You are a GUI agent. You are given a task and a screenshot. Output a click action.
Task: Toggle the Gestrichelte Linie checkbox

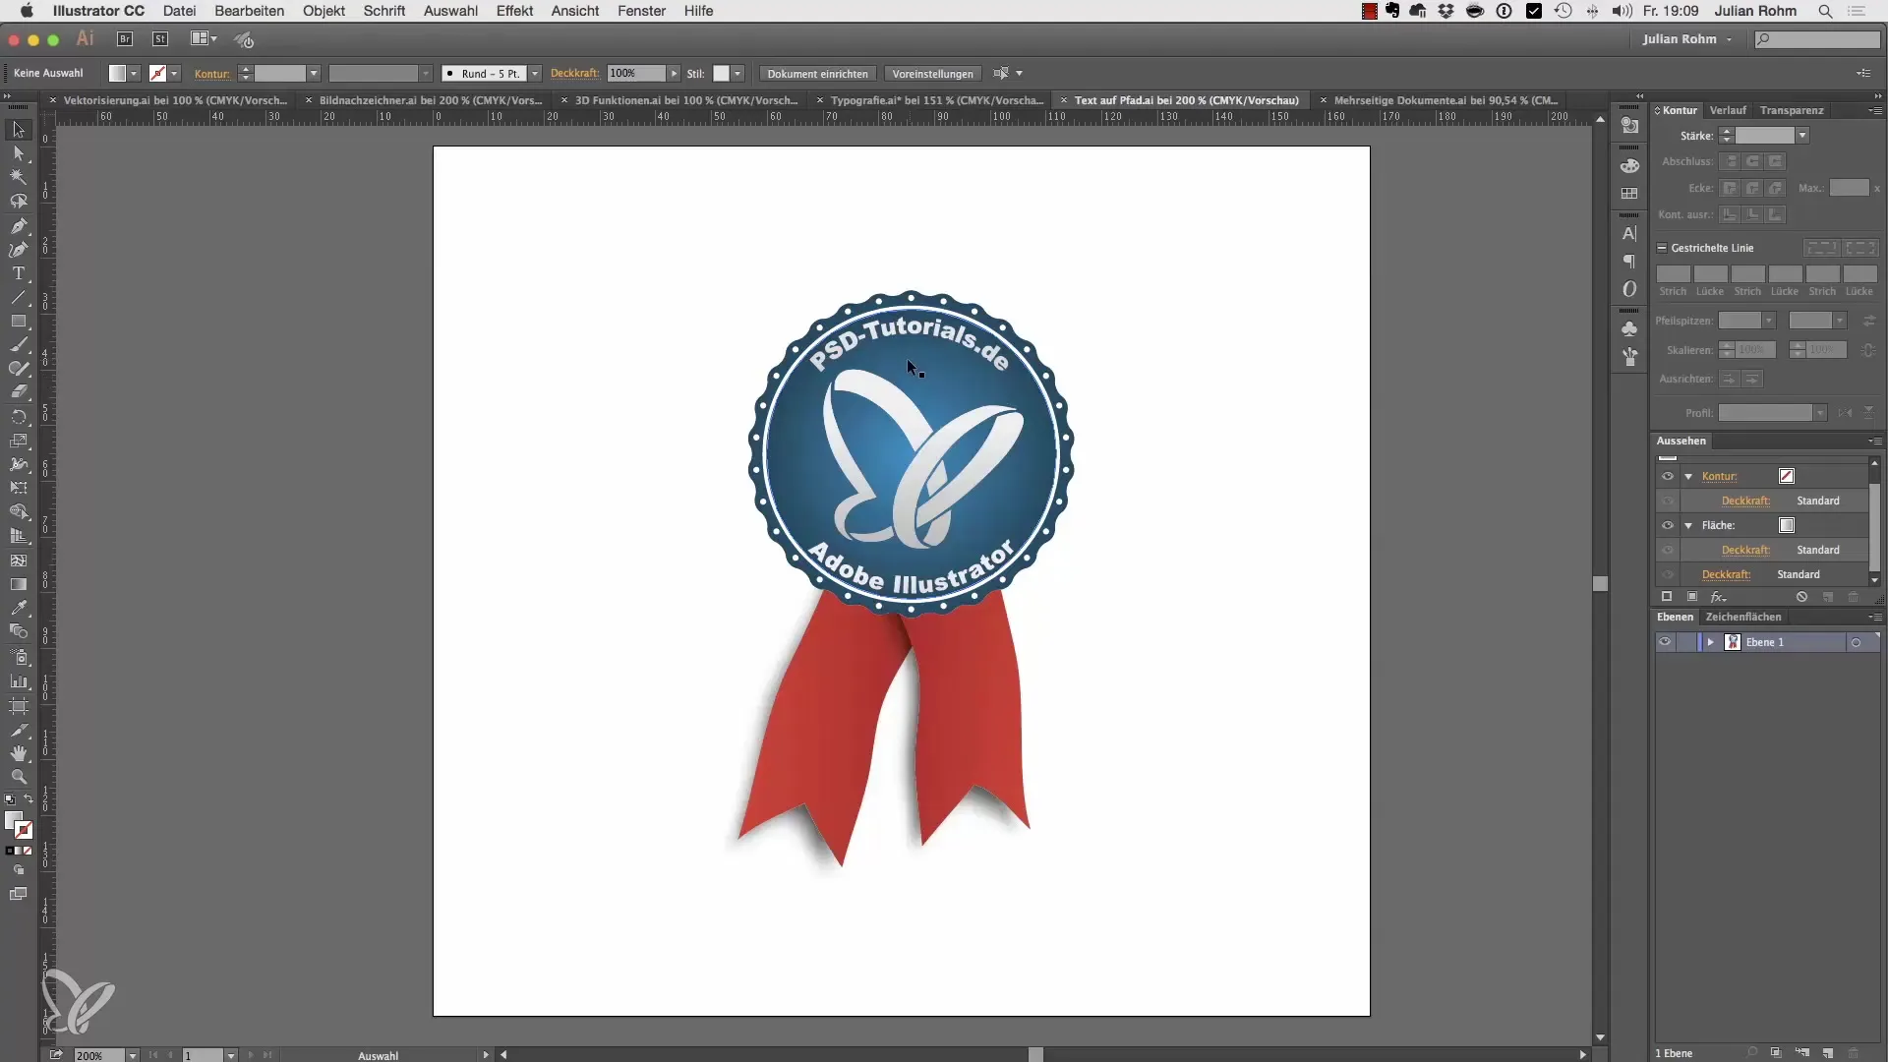click(1662, 248)
